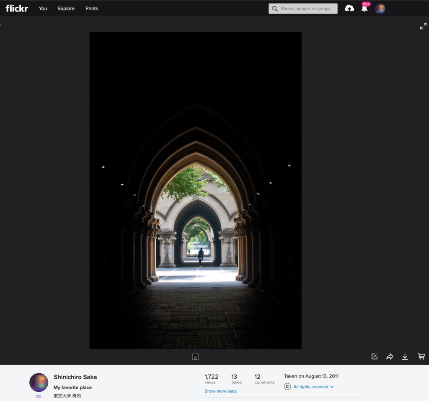Expand the All rights reserved license dropdown
The height and width of the screenshot is (401, 429).
pyautogui.click(x=313, y=387)
